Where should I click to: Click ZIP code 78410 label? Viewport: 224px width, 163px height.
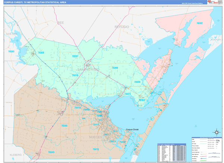click(78, 108)
